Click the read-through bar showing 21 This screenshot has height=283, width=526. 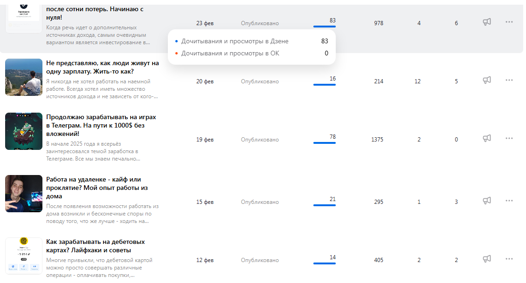[x=325, y=205]
